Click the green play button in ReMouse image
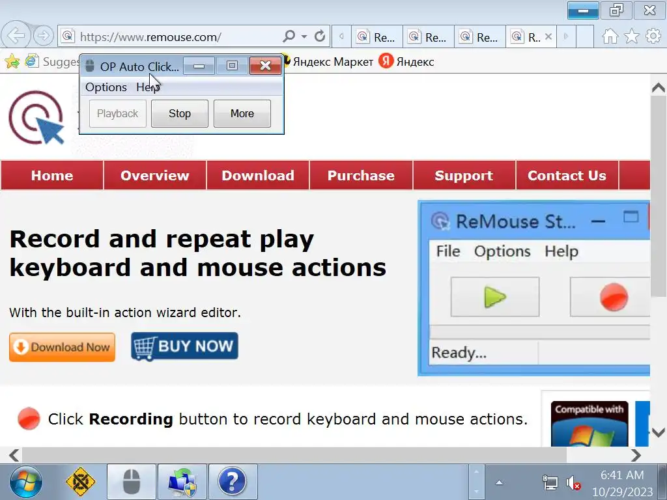Viewport: 667px width, 500px height. point(495,297)
